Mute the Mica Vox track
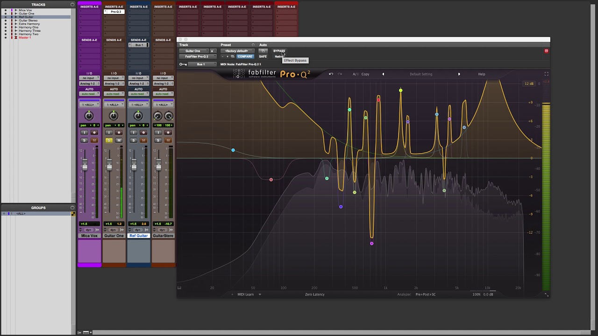 94,140
